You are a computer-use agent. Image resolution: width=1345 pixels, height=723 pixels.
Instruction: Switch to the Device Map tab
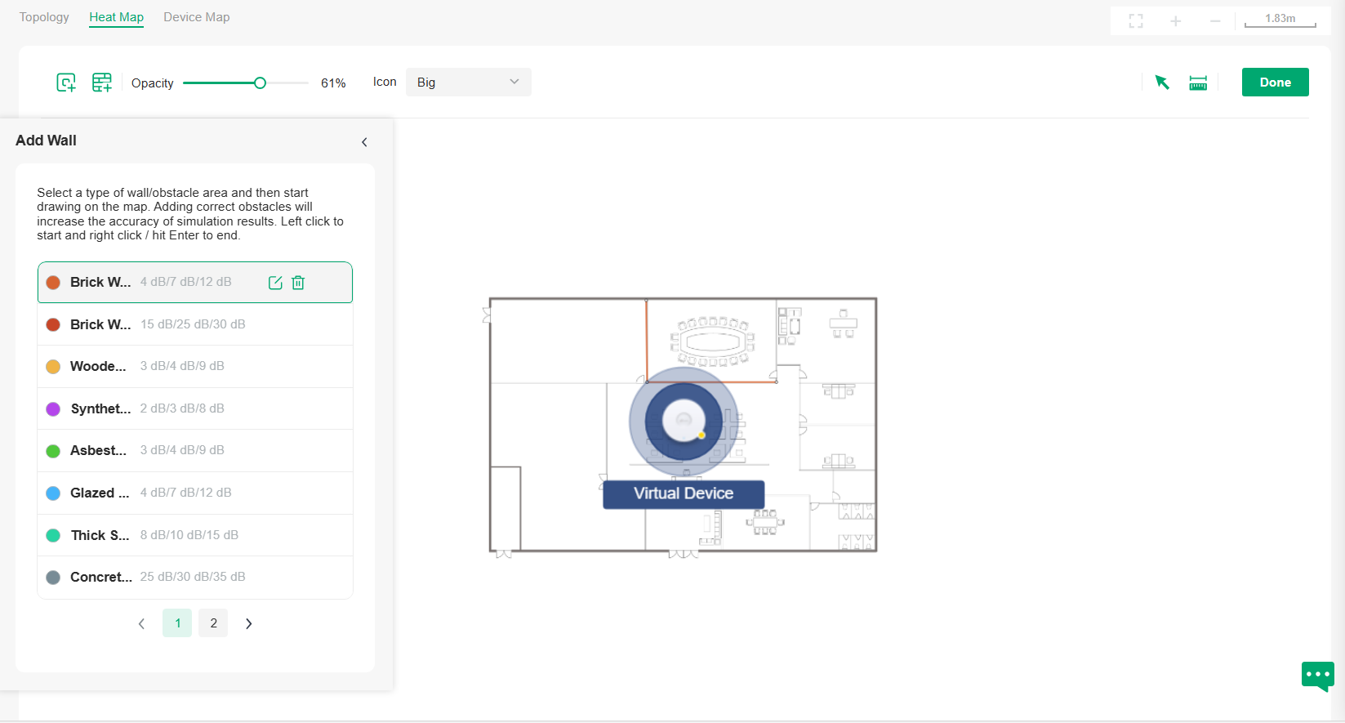[196, 17]
